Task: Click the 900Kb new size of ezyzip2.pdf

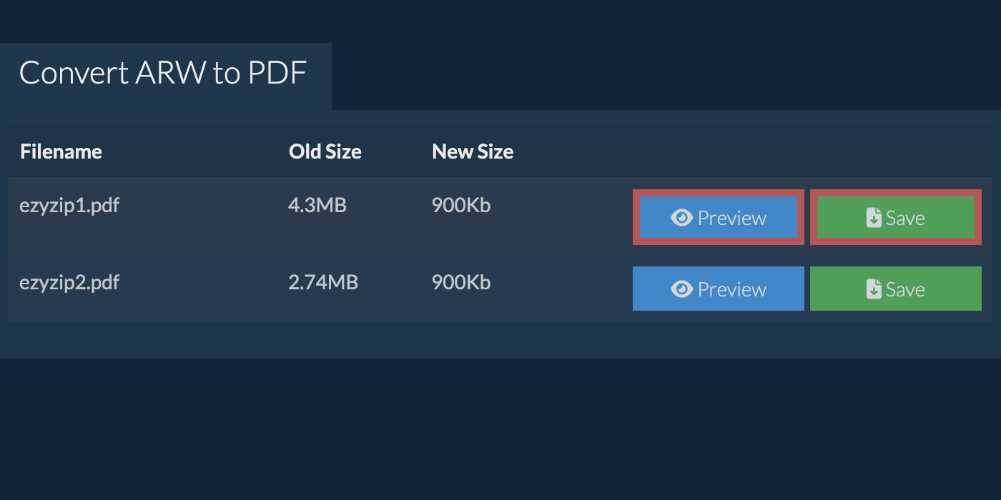Action: [x=461, y=283]
